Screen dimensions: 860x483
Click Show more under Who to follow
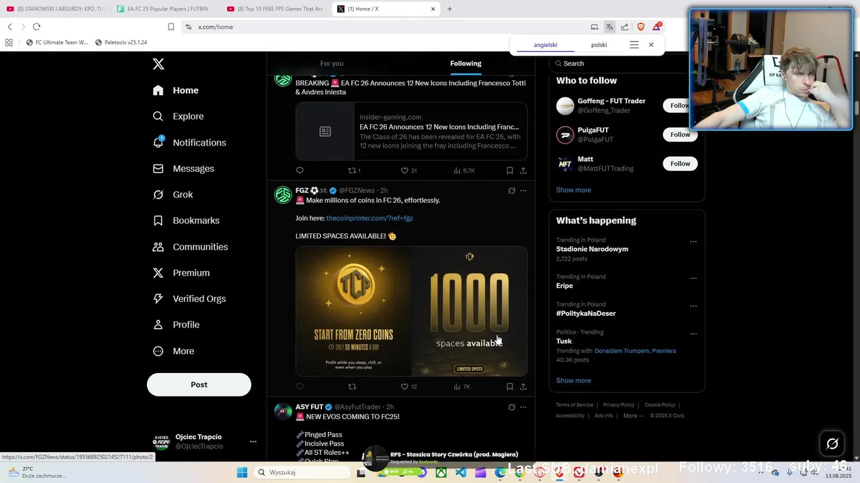click(574, 190)
